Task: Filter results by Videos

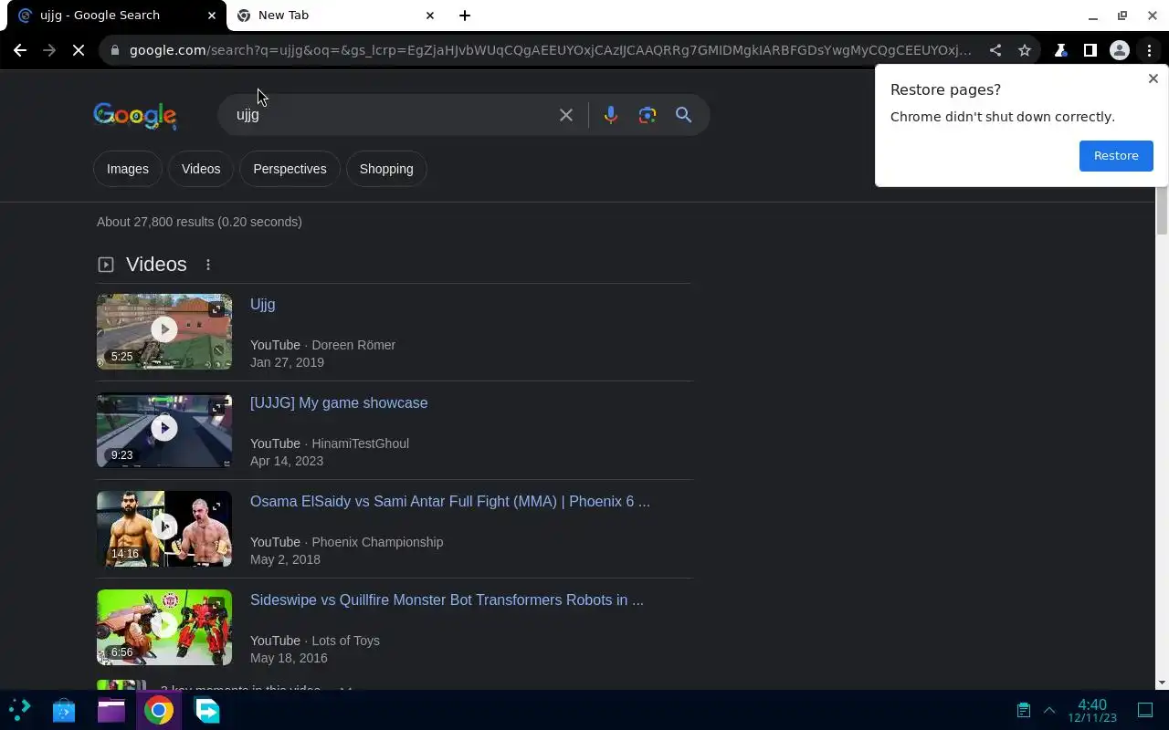Action: pyautogui.click(x=201, y=169)
